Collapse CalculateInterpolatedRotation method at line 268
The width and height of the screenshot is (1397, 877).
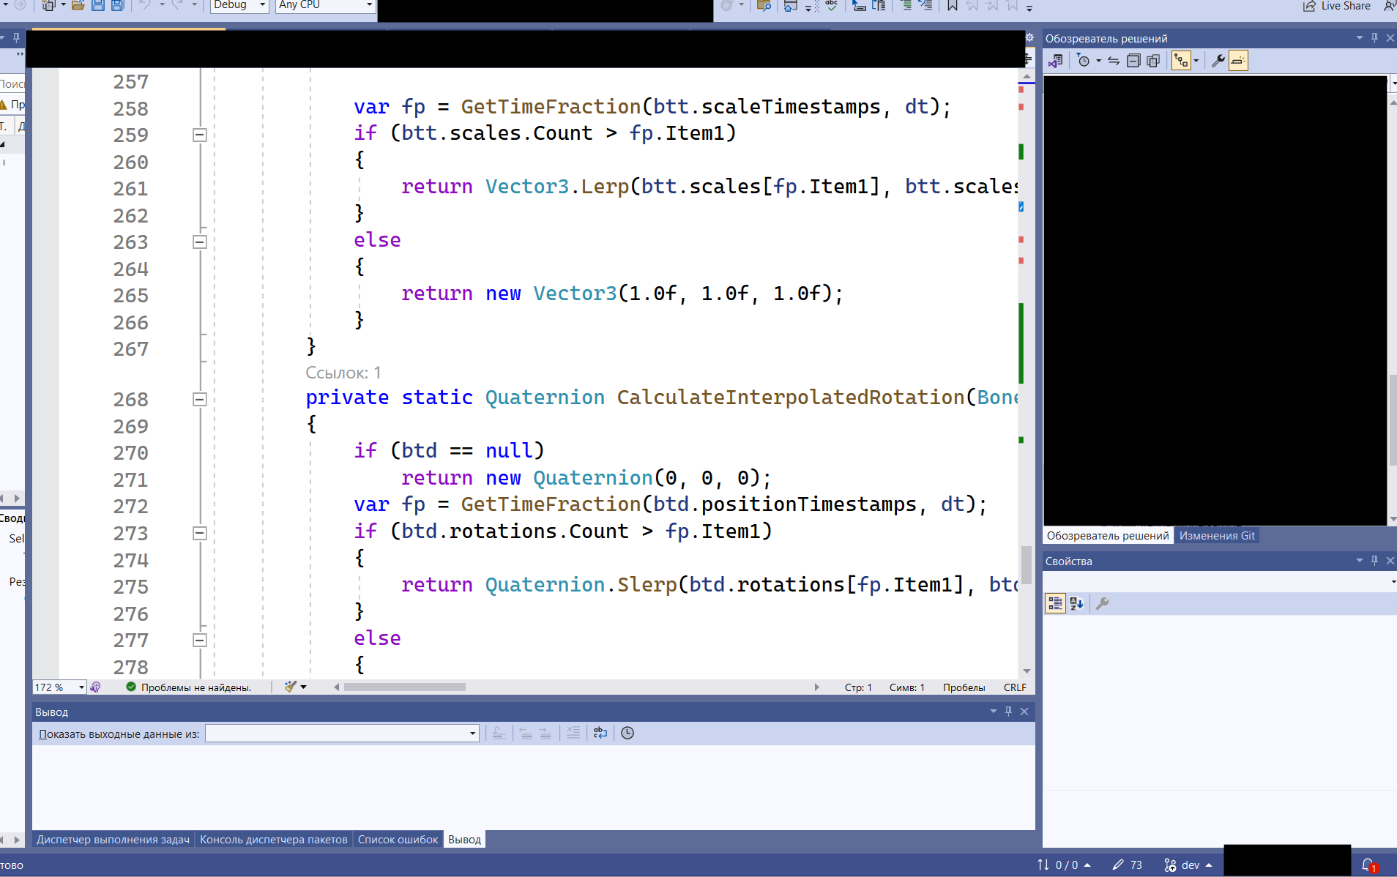[x=199, y=399]
